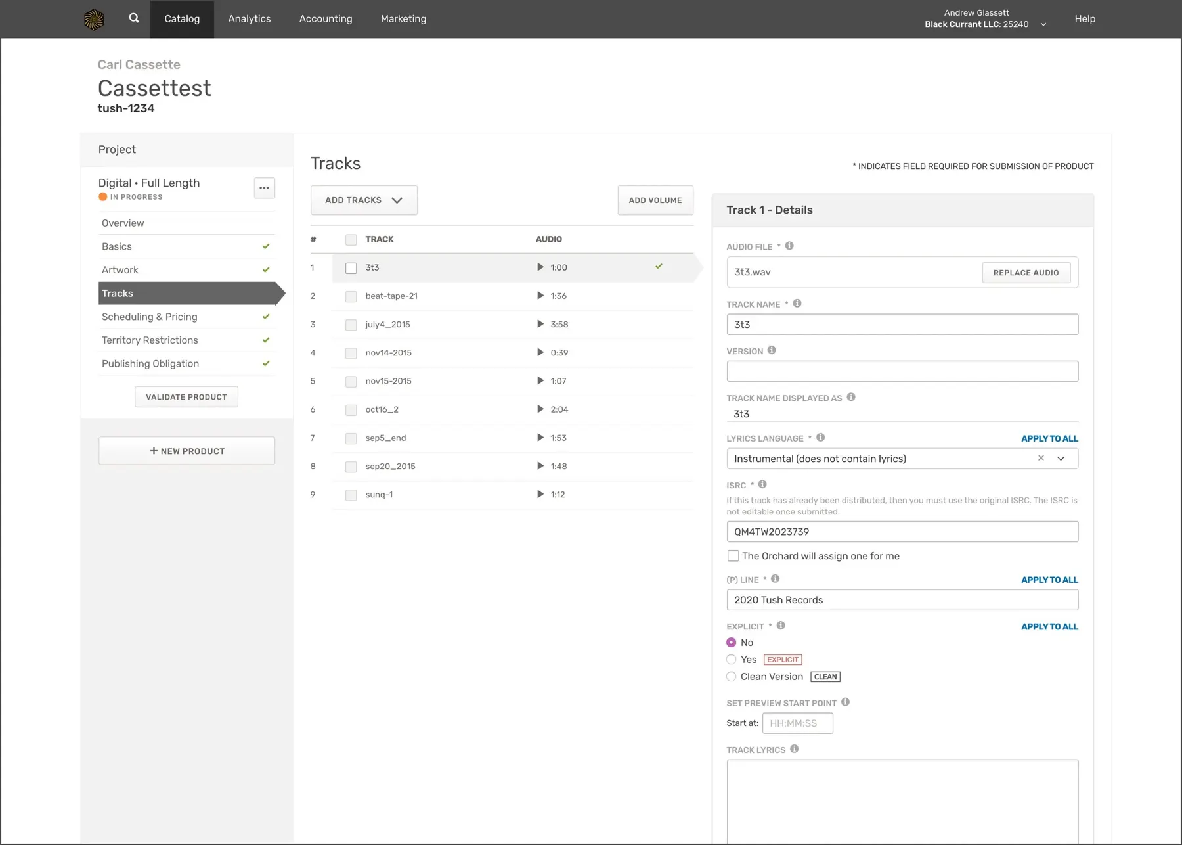The height and width of the screenshot is (845, 1182).
Task: Apply (P) Line to all tracks
Action: 1049,580
